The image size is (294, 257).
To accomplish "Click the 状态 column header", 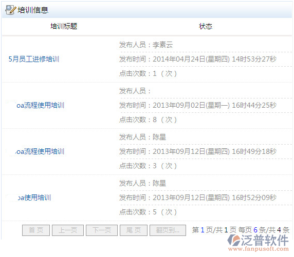I will [206, 26].
